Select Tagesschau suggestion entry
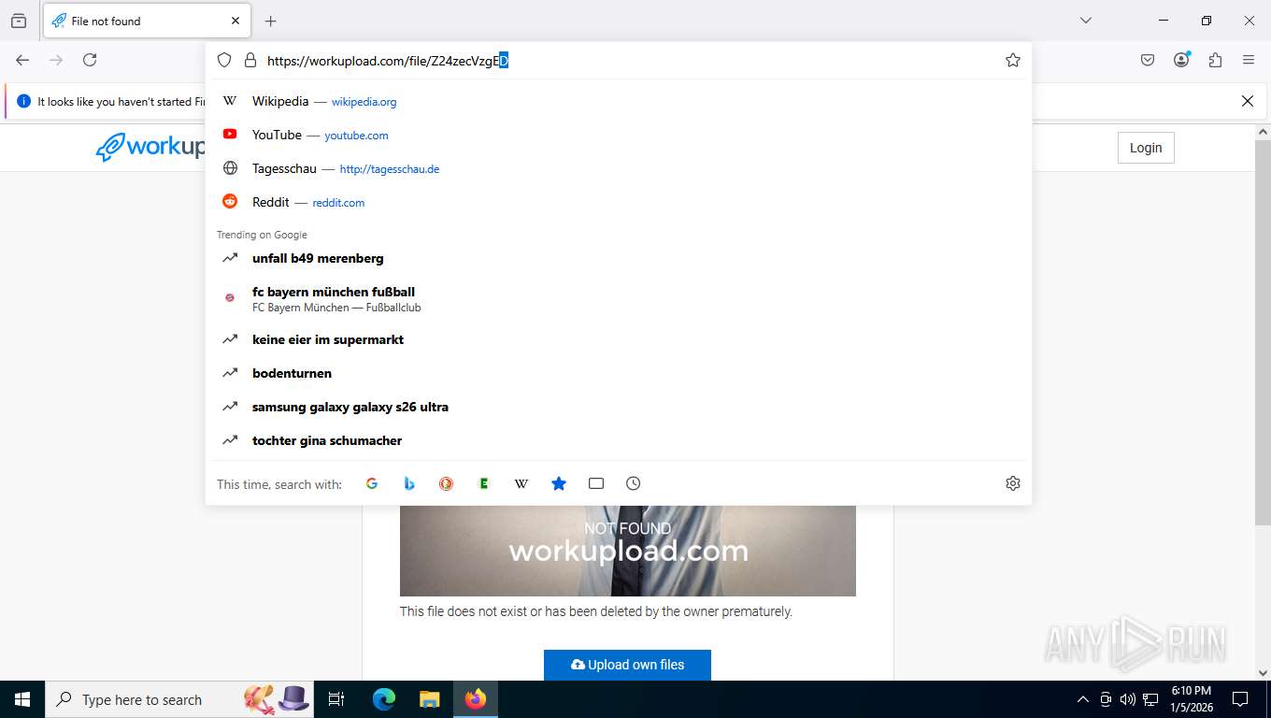 [x=619, y=168]
